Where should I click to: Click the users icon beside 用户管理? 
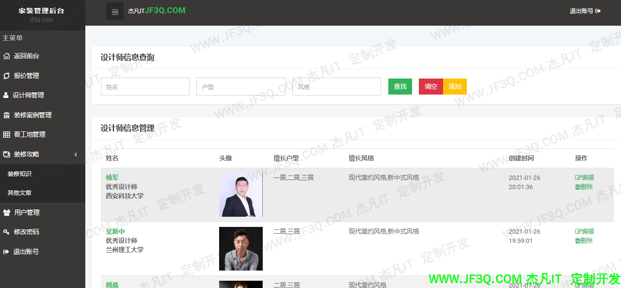click(7, 212)
